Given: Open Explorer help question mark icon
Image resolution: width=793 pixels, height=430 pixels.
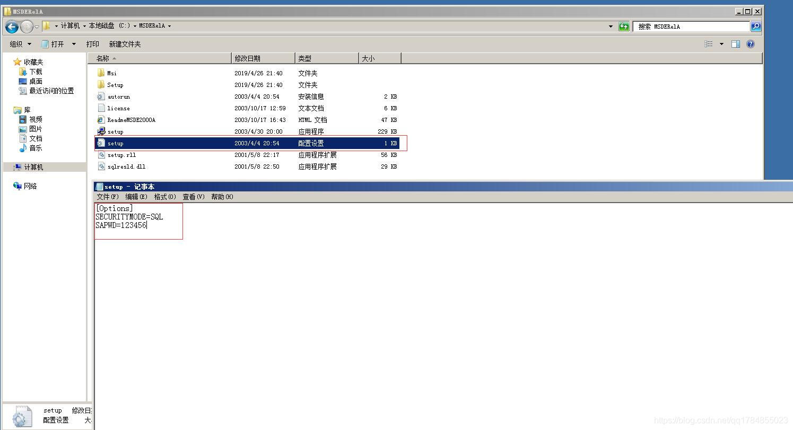Looking at the screenshot, I should pyautogui.click(x=751, y=44).
